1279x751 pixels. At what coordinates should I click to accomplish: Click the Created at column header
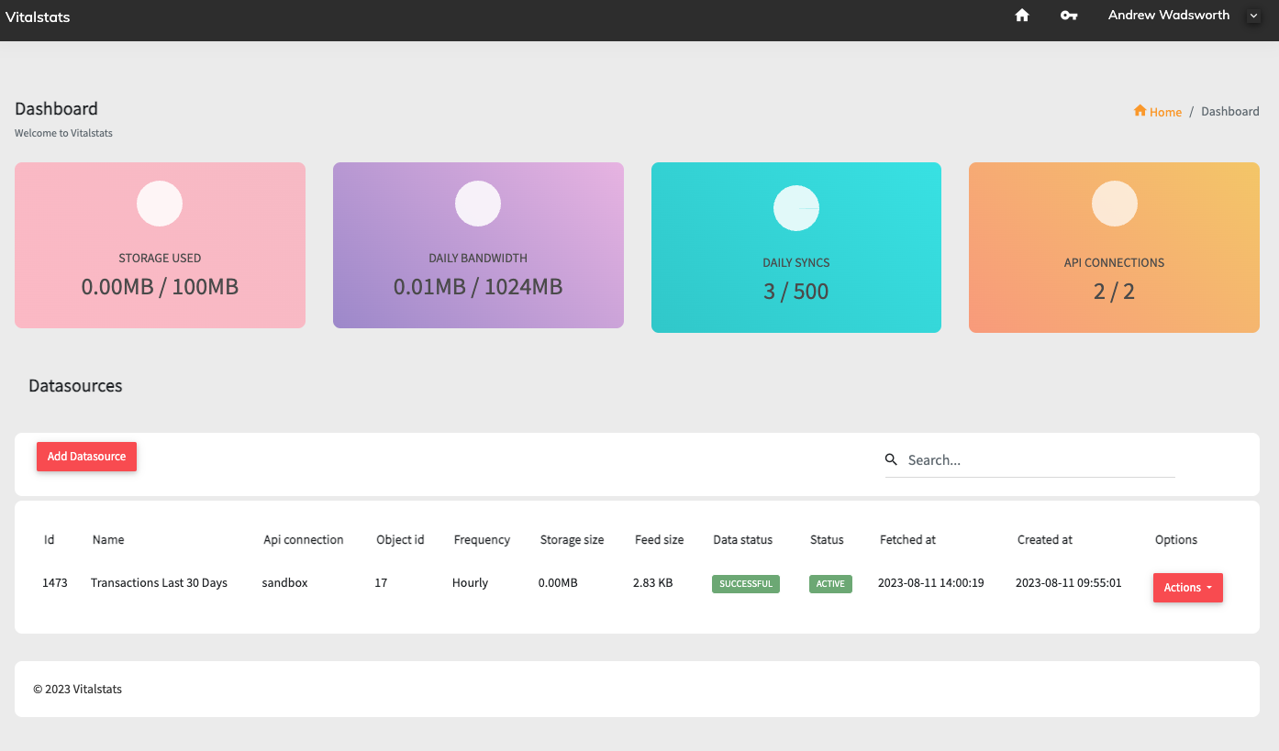(x=1044, y=540)
